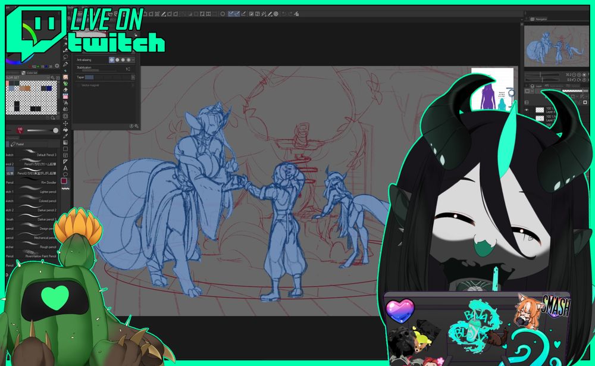Click the Navigator canvas preview thumbnail
The image size is (595, 366).
[x=556, y=46]
